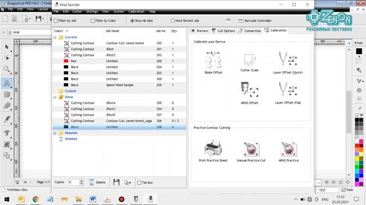Image resolution: width=366 pixels, height=205 pixels.
Task: Click the new document icon in DragonCut
Action: pyautogui.click(x=5, y=19)
